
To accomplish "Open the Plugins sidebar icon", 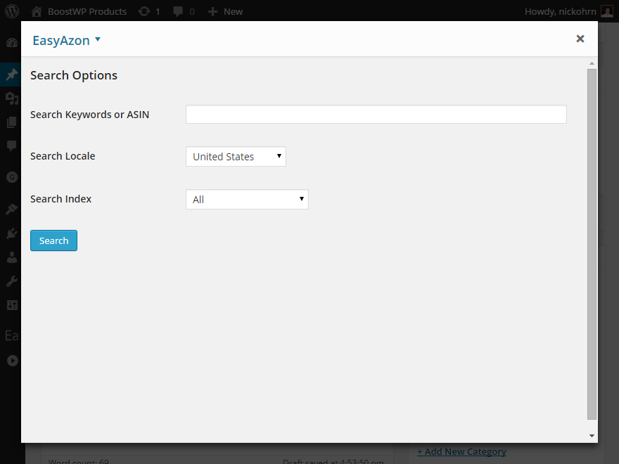I will click(x=12, y=233).
